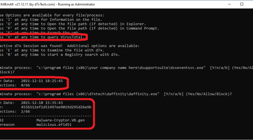Click the 2021-12-10 15:35:43 scan date
The height and width of the screenshot is (140, 253).
pos(42,103)
